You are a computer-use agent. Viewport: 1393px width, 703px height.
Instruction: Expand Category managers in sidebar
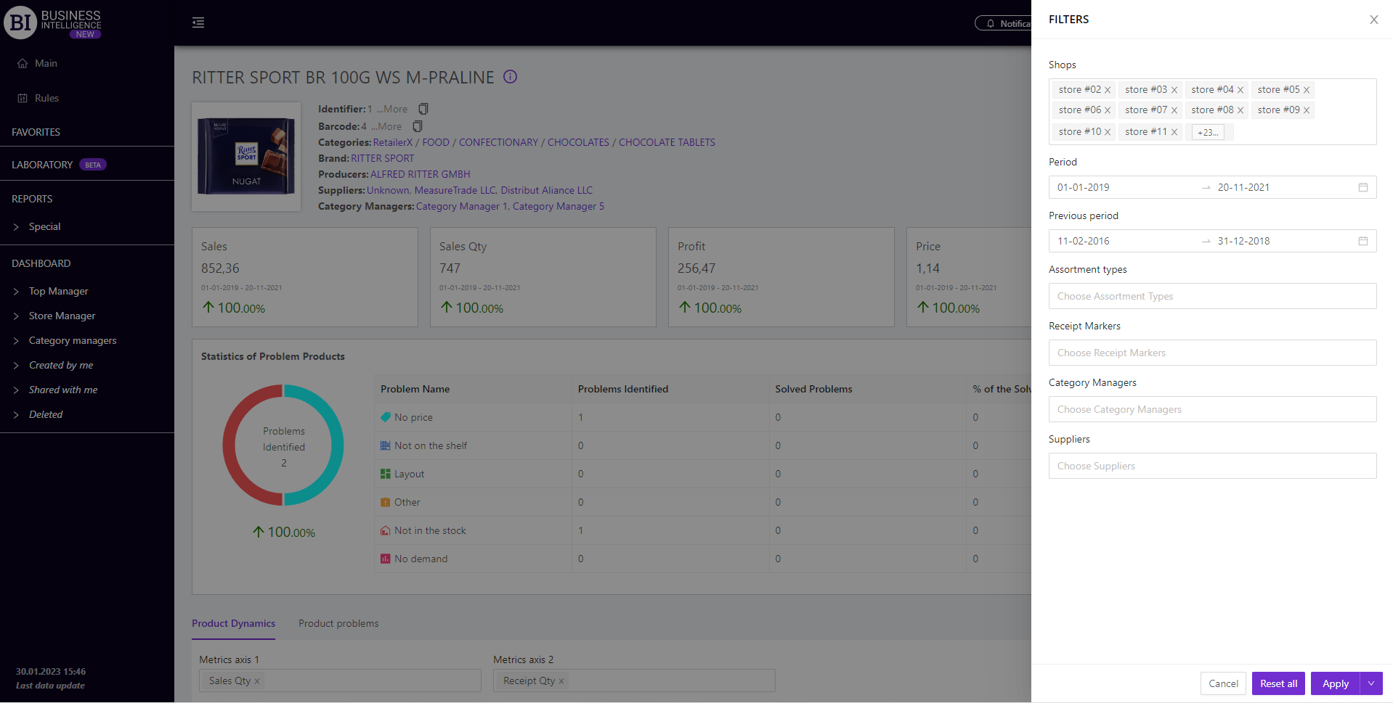pos(72,340)
